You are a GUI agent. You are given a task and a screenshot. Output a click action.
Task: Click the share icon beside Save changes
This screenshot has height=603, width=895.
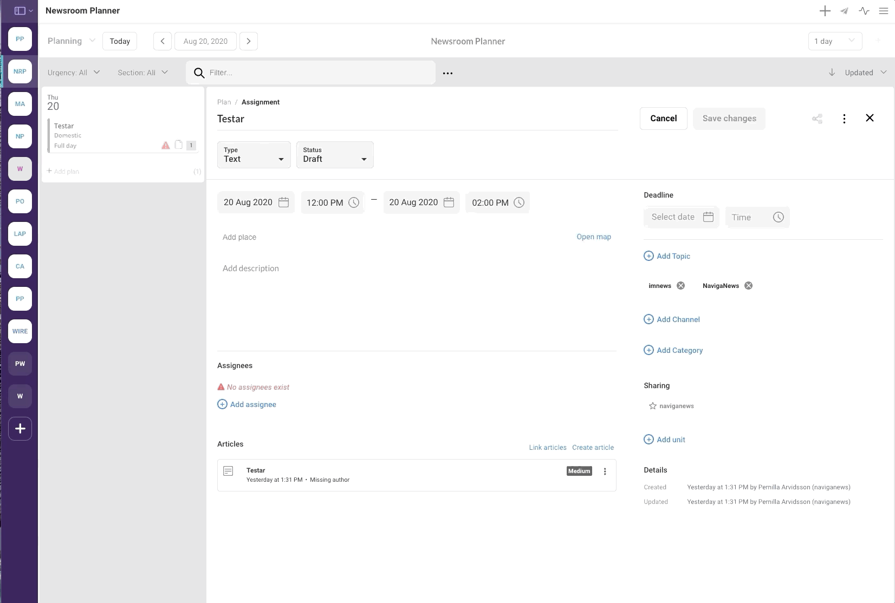click(817, 119)
